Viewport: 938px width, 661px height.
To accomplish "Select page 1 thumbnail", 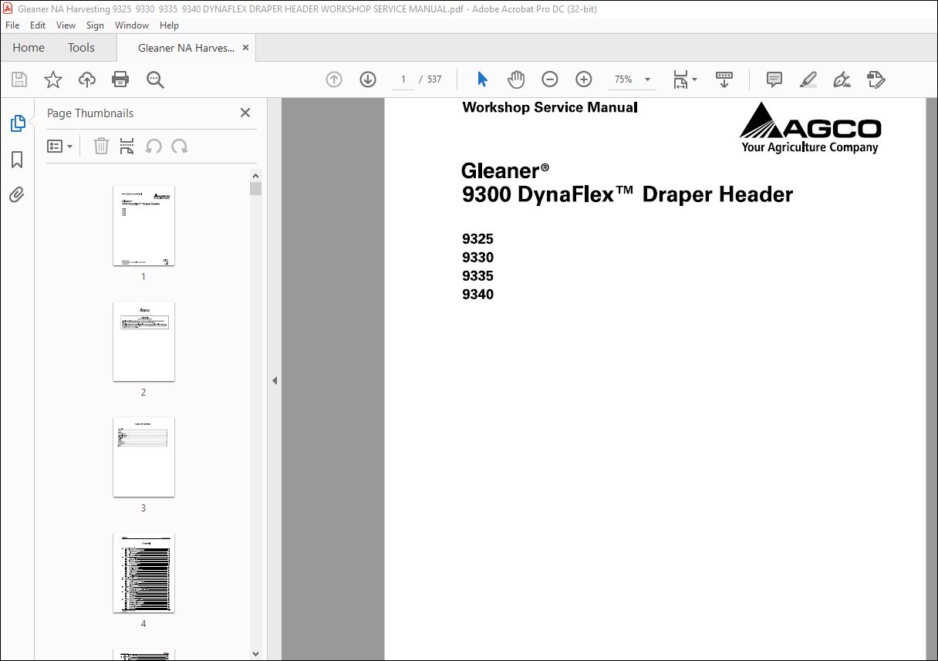I will coord(143,226).
